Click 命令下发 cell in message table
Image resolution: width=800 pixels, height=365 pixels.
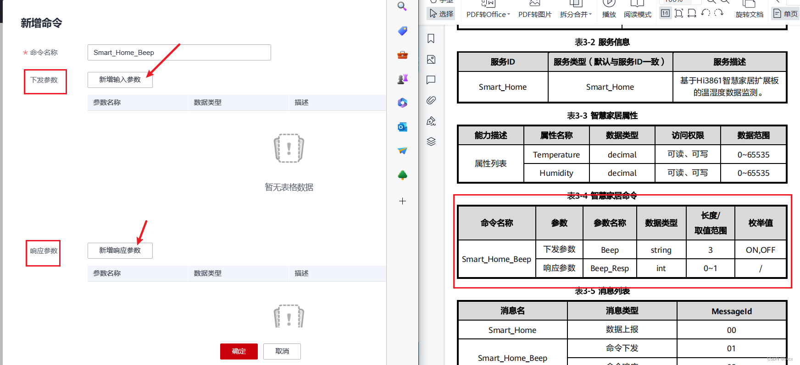click(x=622, y=348)
